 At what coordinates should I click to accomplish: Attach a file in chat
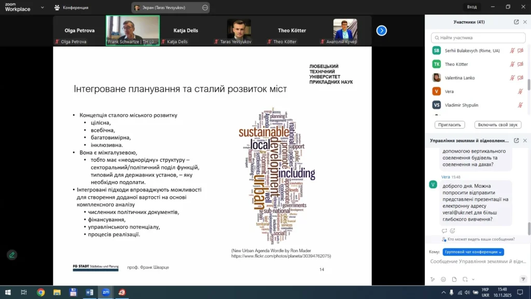click(454, 279)
